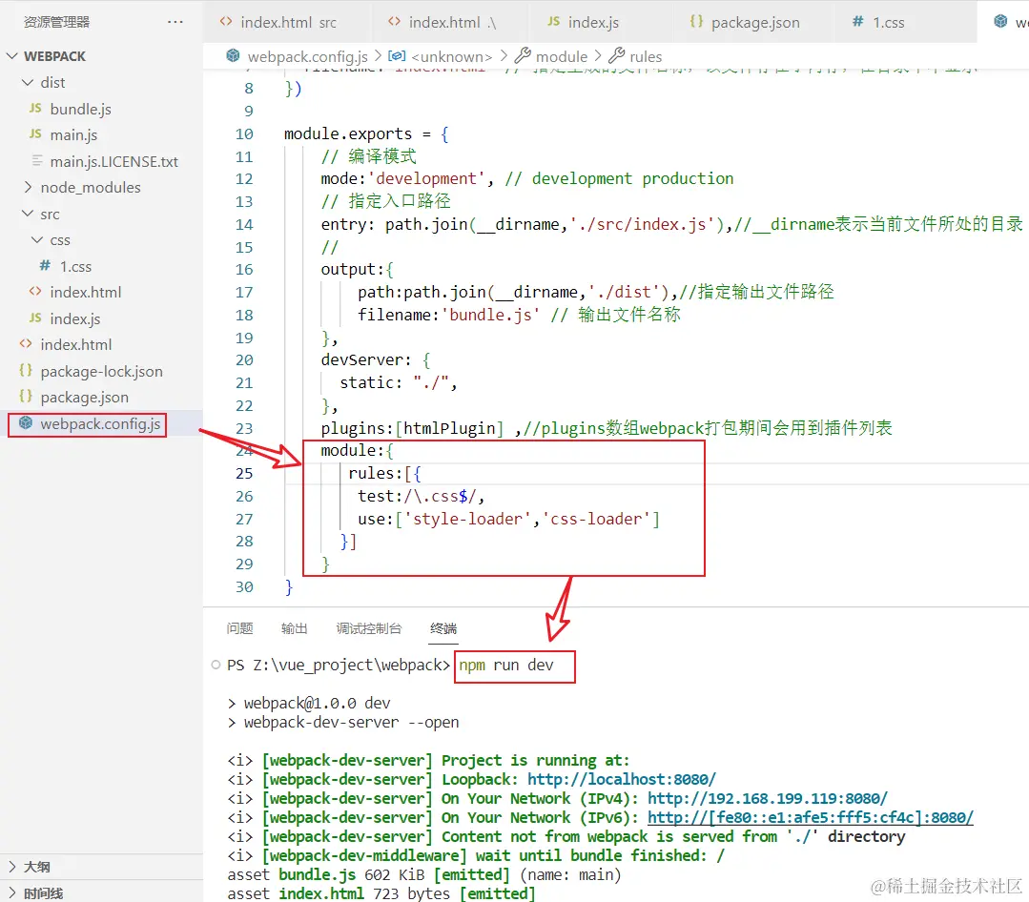Click braces icon on package.json tab
The width and height of the screenshot is (1029, 902).
(x=696, y=21)
